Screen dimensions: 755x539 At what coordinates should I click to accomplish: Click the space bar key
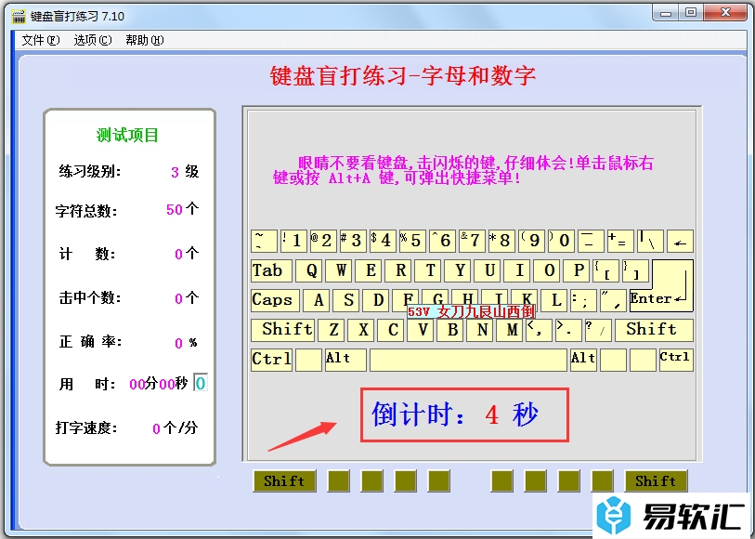[468, 360]
